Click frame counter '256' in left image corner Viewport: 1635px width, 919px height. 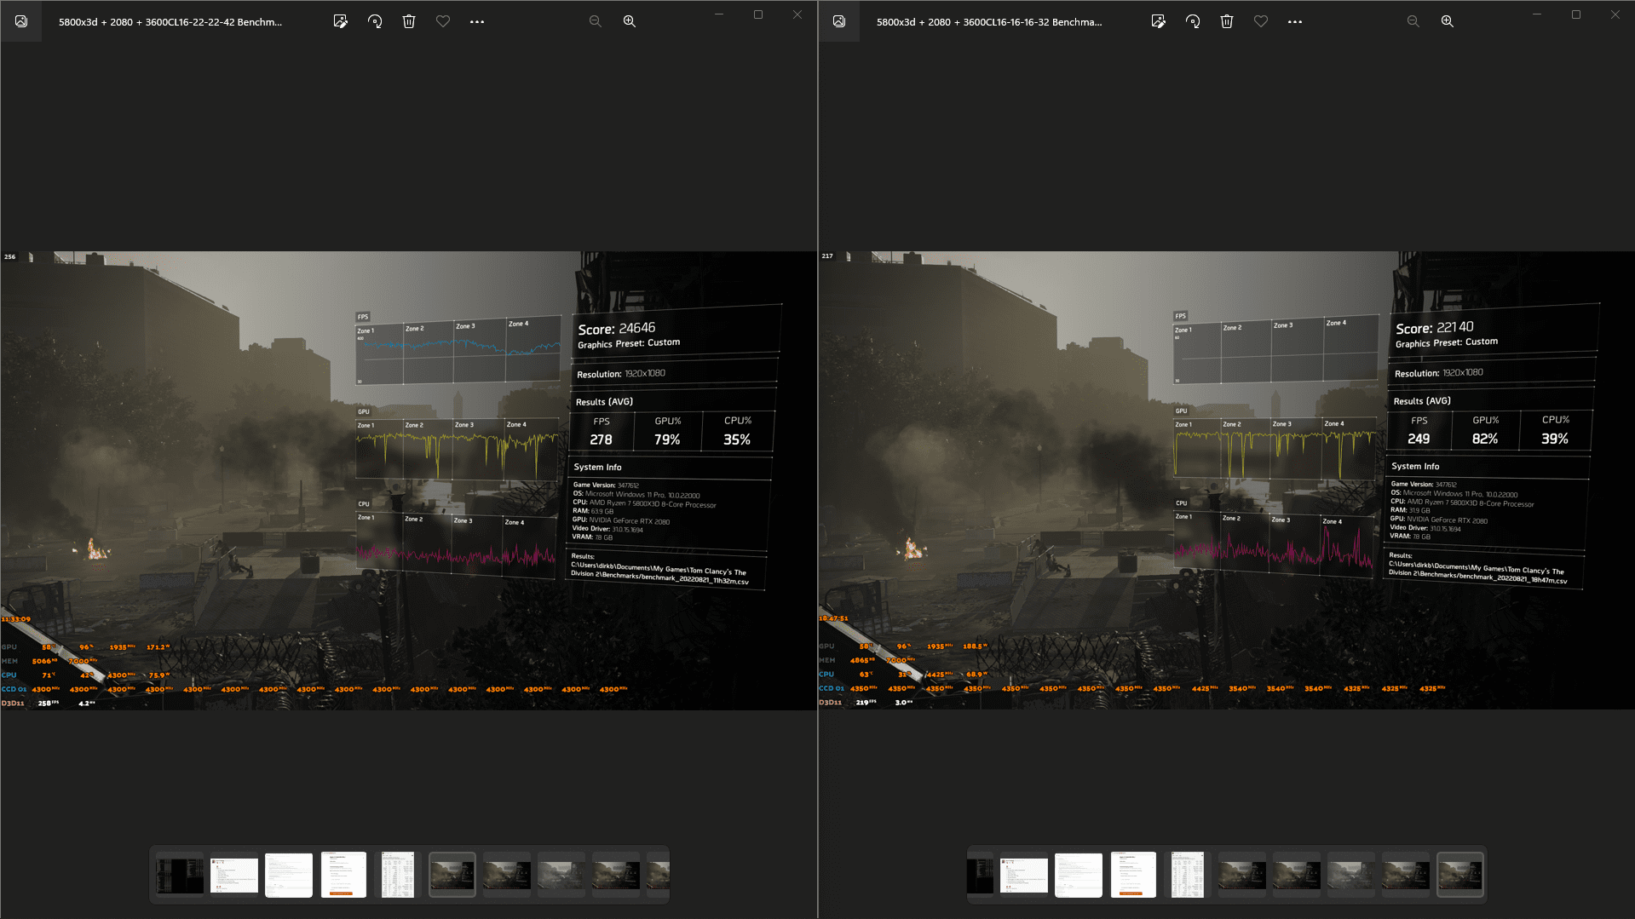(10, 256)
